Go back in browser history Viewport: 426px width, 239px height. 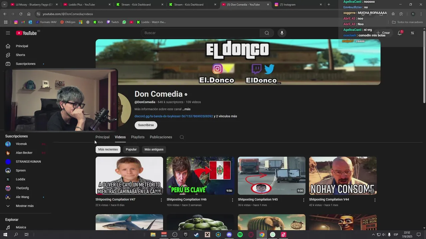click(5, 14)
